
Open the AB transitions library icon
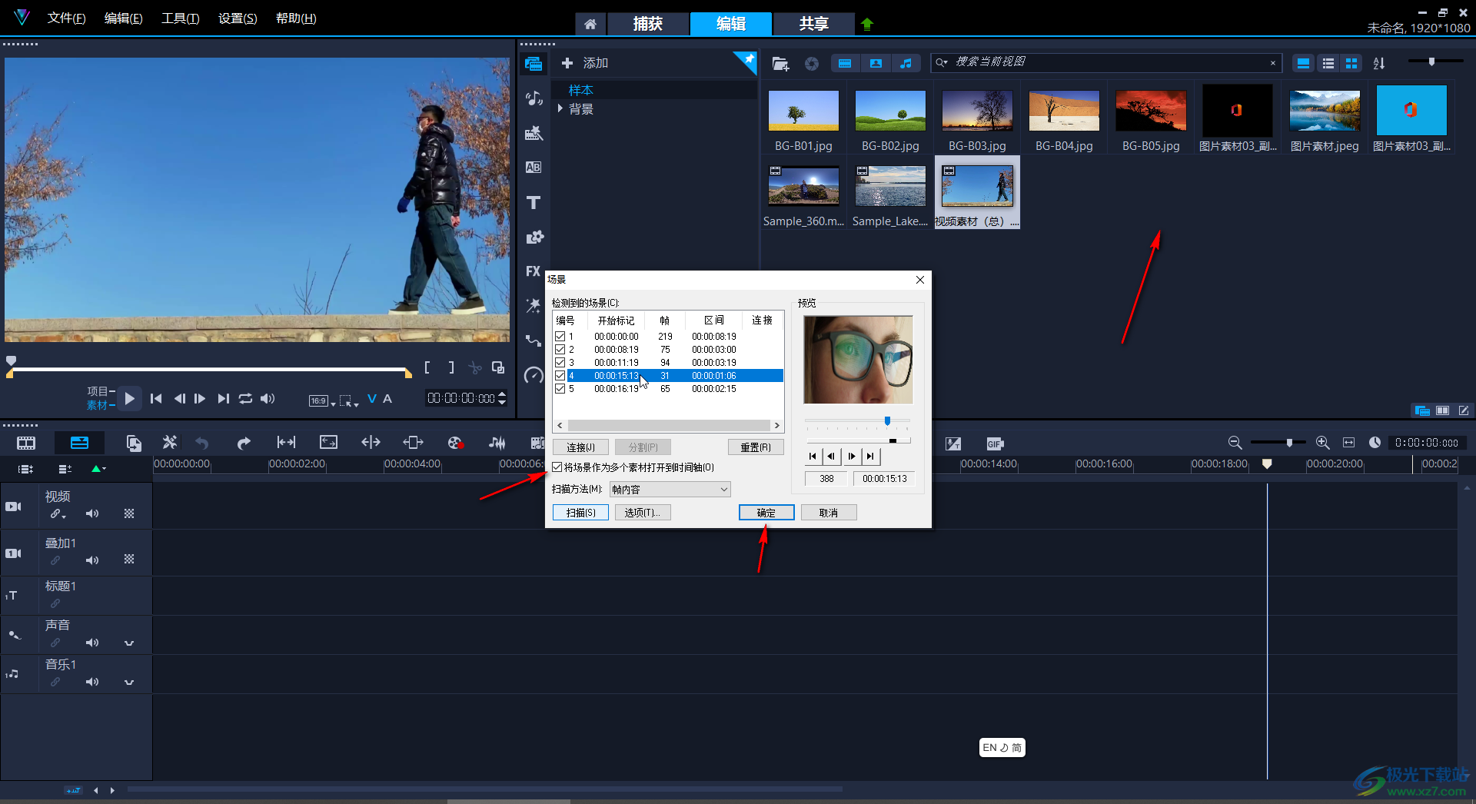(x=534, y=168)
